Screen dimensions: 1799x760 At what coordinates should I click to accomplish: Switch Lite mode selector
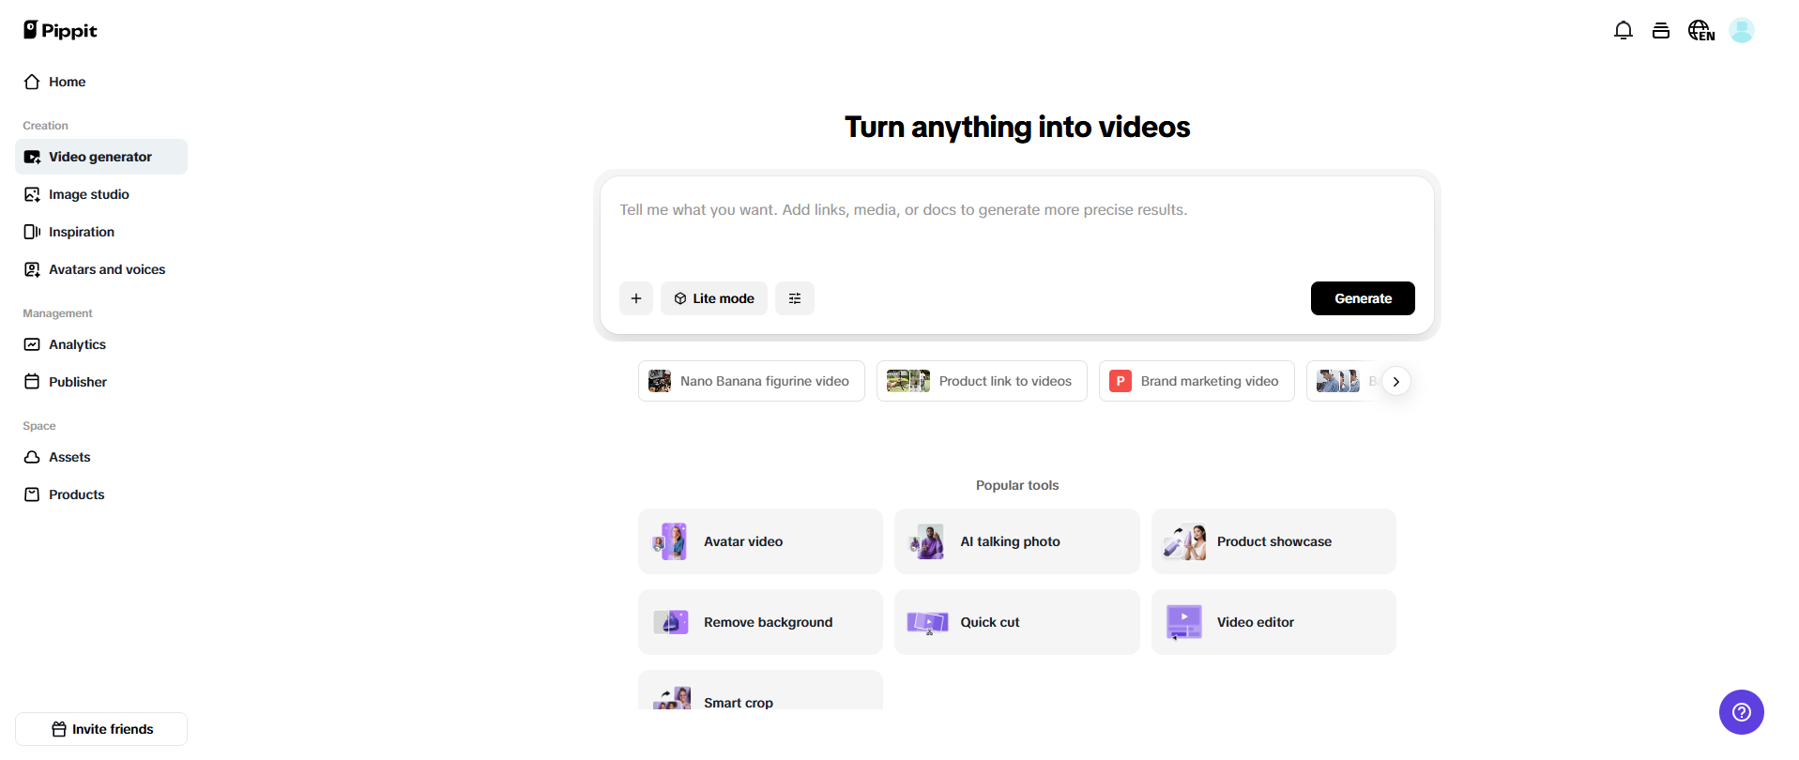click(714, 298)
